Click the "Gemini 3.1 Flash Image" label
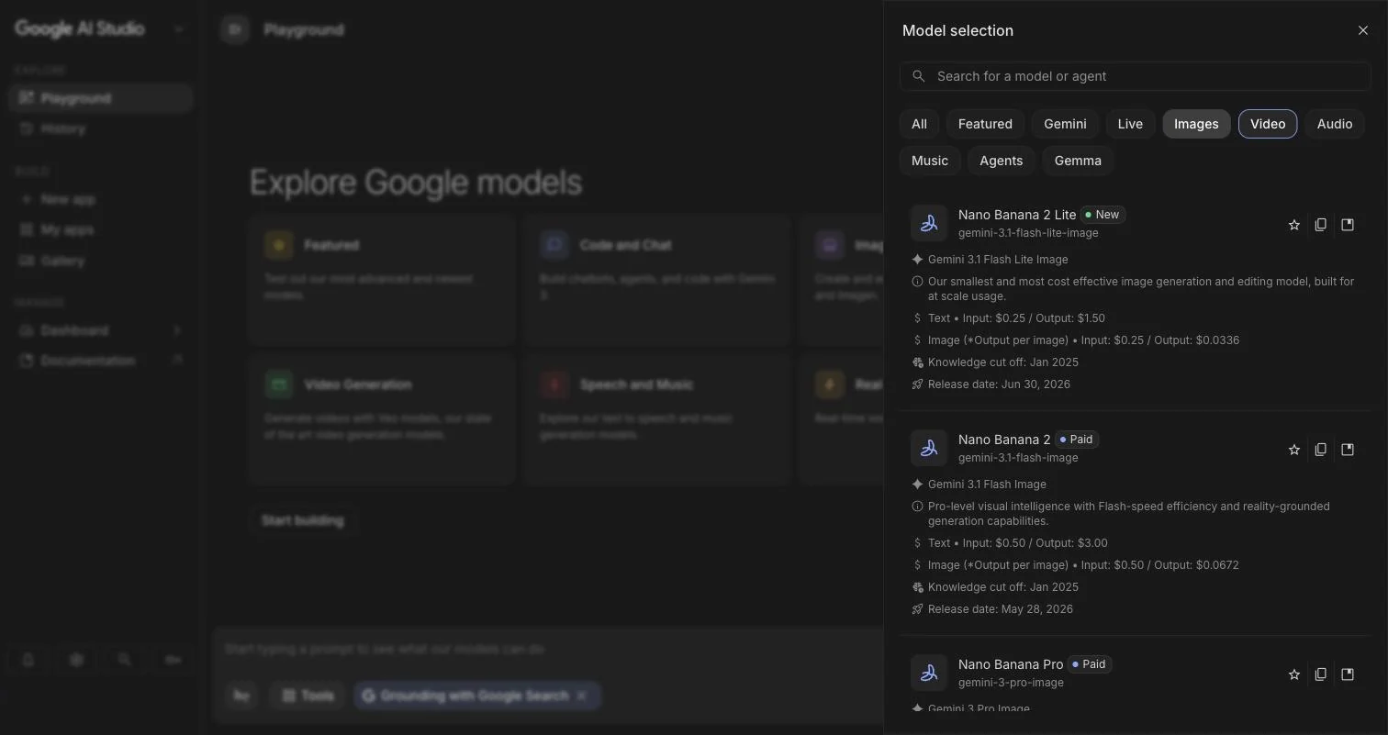1388x735 pixels. pos(987,484)
